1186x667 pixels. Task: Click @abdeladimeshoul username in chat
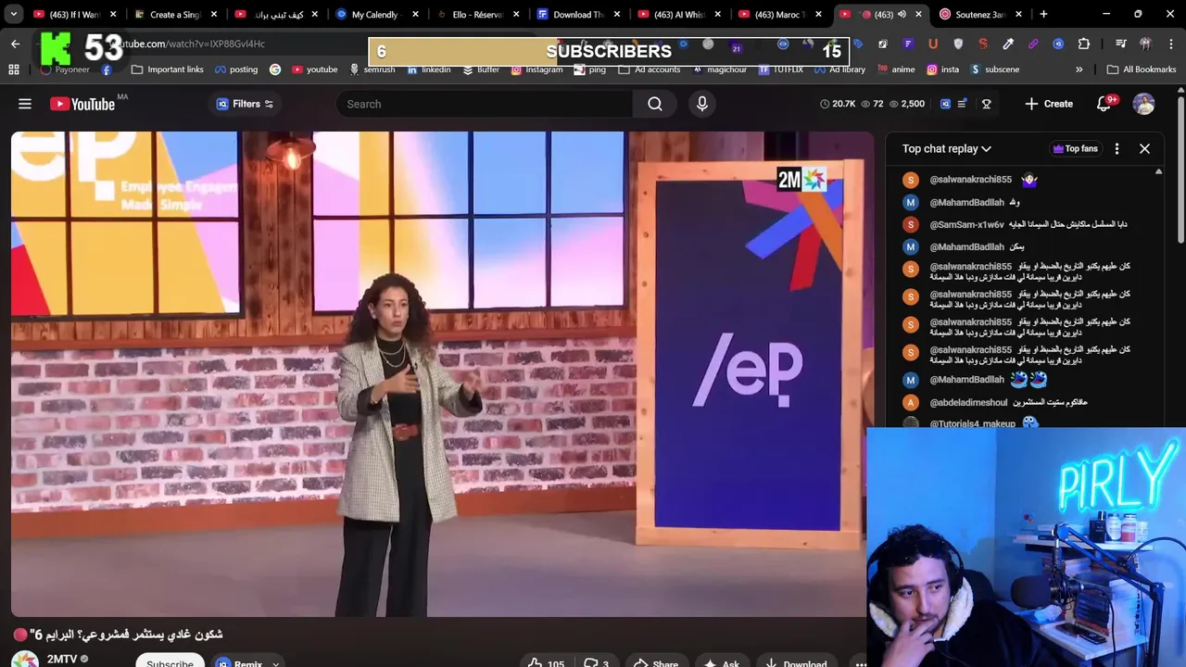(x=968, y=402)
